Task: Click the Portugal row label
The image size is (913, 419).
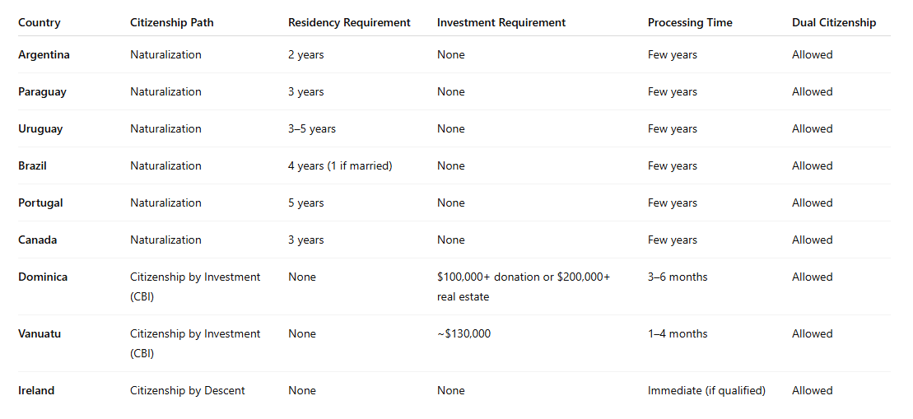Action: 40,203
